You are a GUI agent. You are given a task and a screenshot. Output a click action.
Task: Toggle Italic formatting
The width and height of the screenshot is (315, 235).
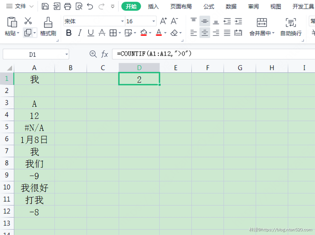[80, 32]
